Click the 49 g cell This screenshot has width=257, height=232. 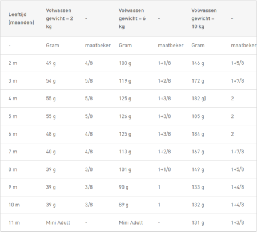[51, 63]
